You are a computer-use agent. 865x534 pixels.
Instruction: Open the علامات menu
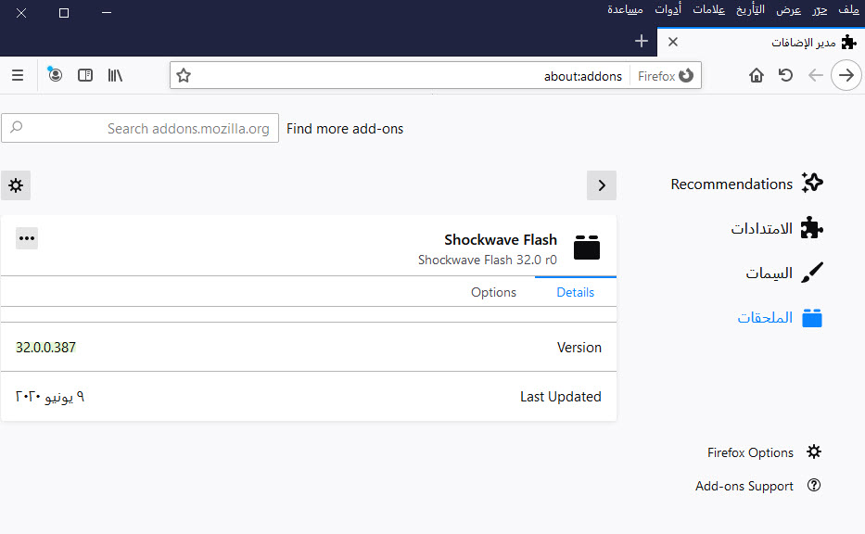pyautogui.click(x=709, y=9)
